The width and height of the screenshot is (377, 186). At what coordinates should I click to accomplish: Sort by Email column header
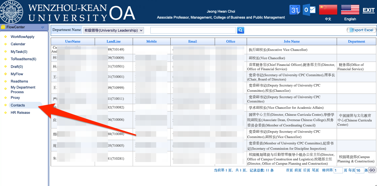point(193,42)
